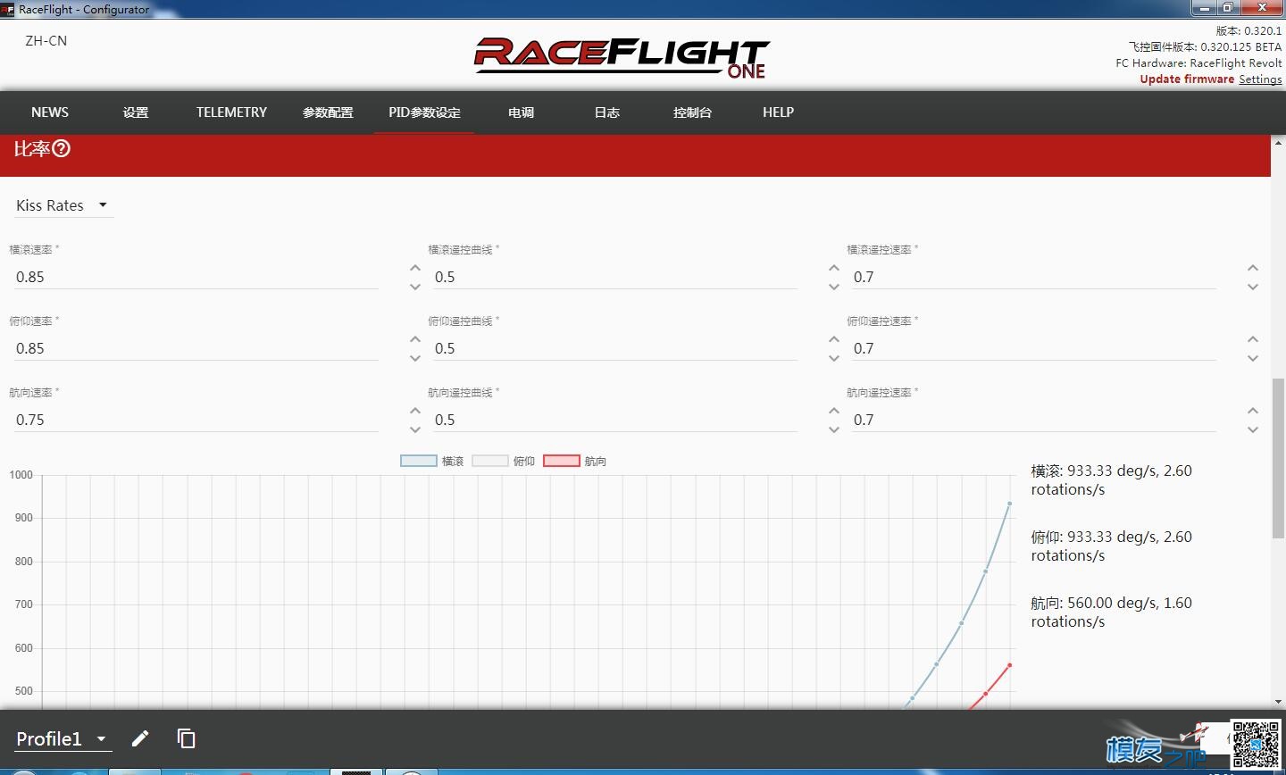Click the Update firmware link
Image resolution: width=1286 pixels, height=775 pixels.
click(x=1187, y=79)
